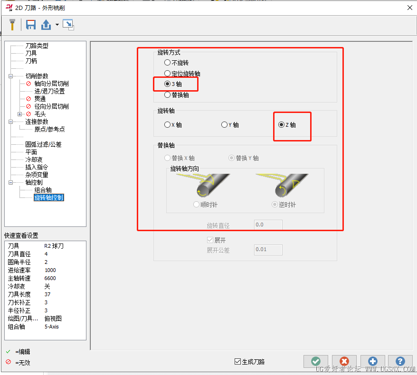Click the 旋转直径 input field
This screenshot has width=417, height=375.
268,225
